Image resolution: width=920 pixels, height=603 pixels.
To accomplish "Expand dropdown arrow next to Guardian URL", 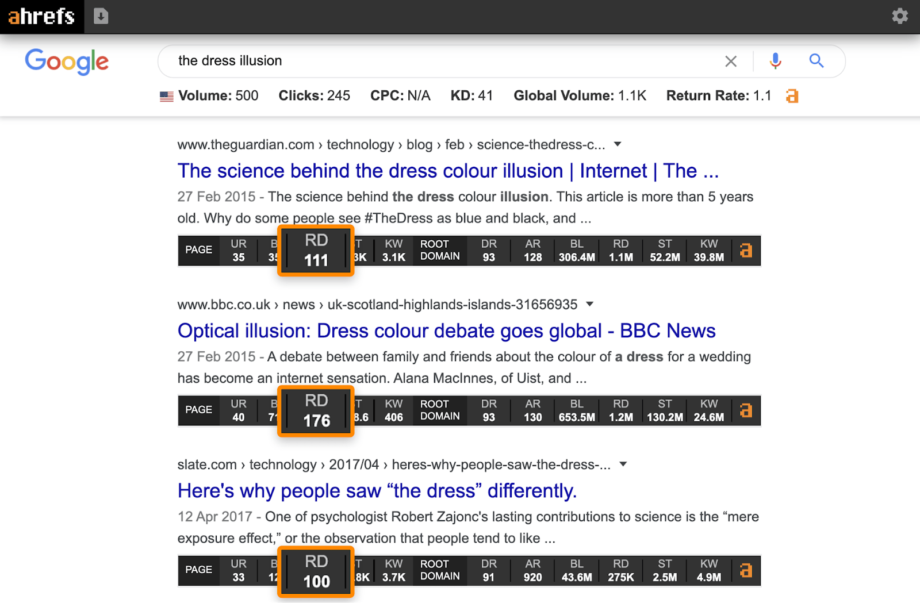I will click(618, 144).
